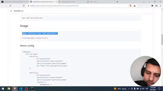Viewport: 163px width, 91px height.
Task: Reload the current GitHub page
Action: (10, 6)
